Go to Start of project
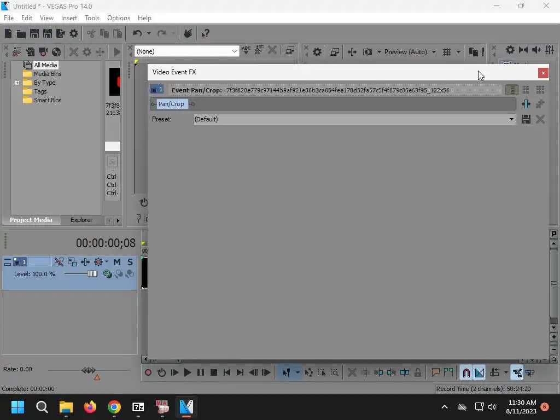The image size is (560, 420). [x=227, y=373]
